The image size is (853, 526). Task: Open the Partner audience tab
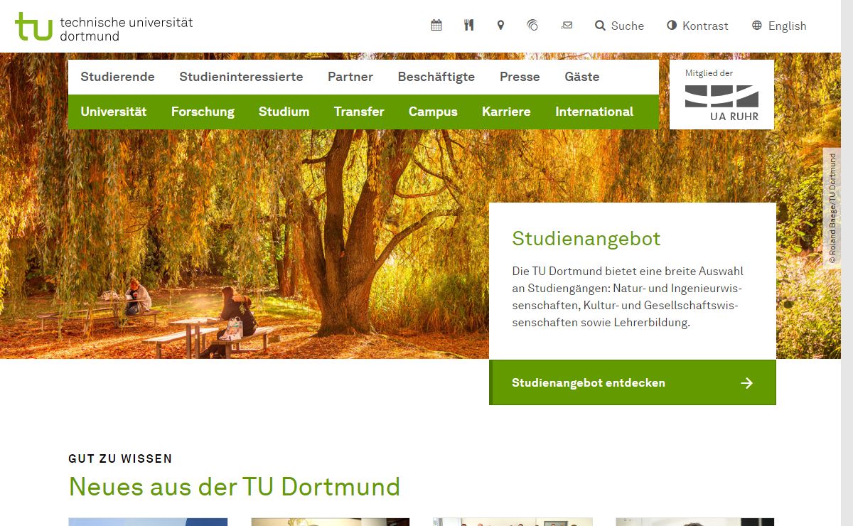pyautogui.click(x=350, y=77)
